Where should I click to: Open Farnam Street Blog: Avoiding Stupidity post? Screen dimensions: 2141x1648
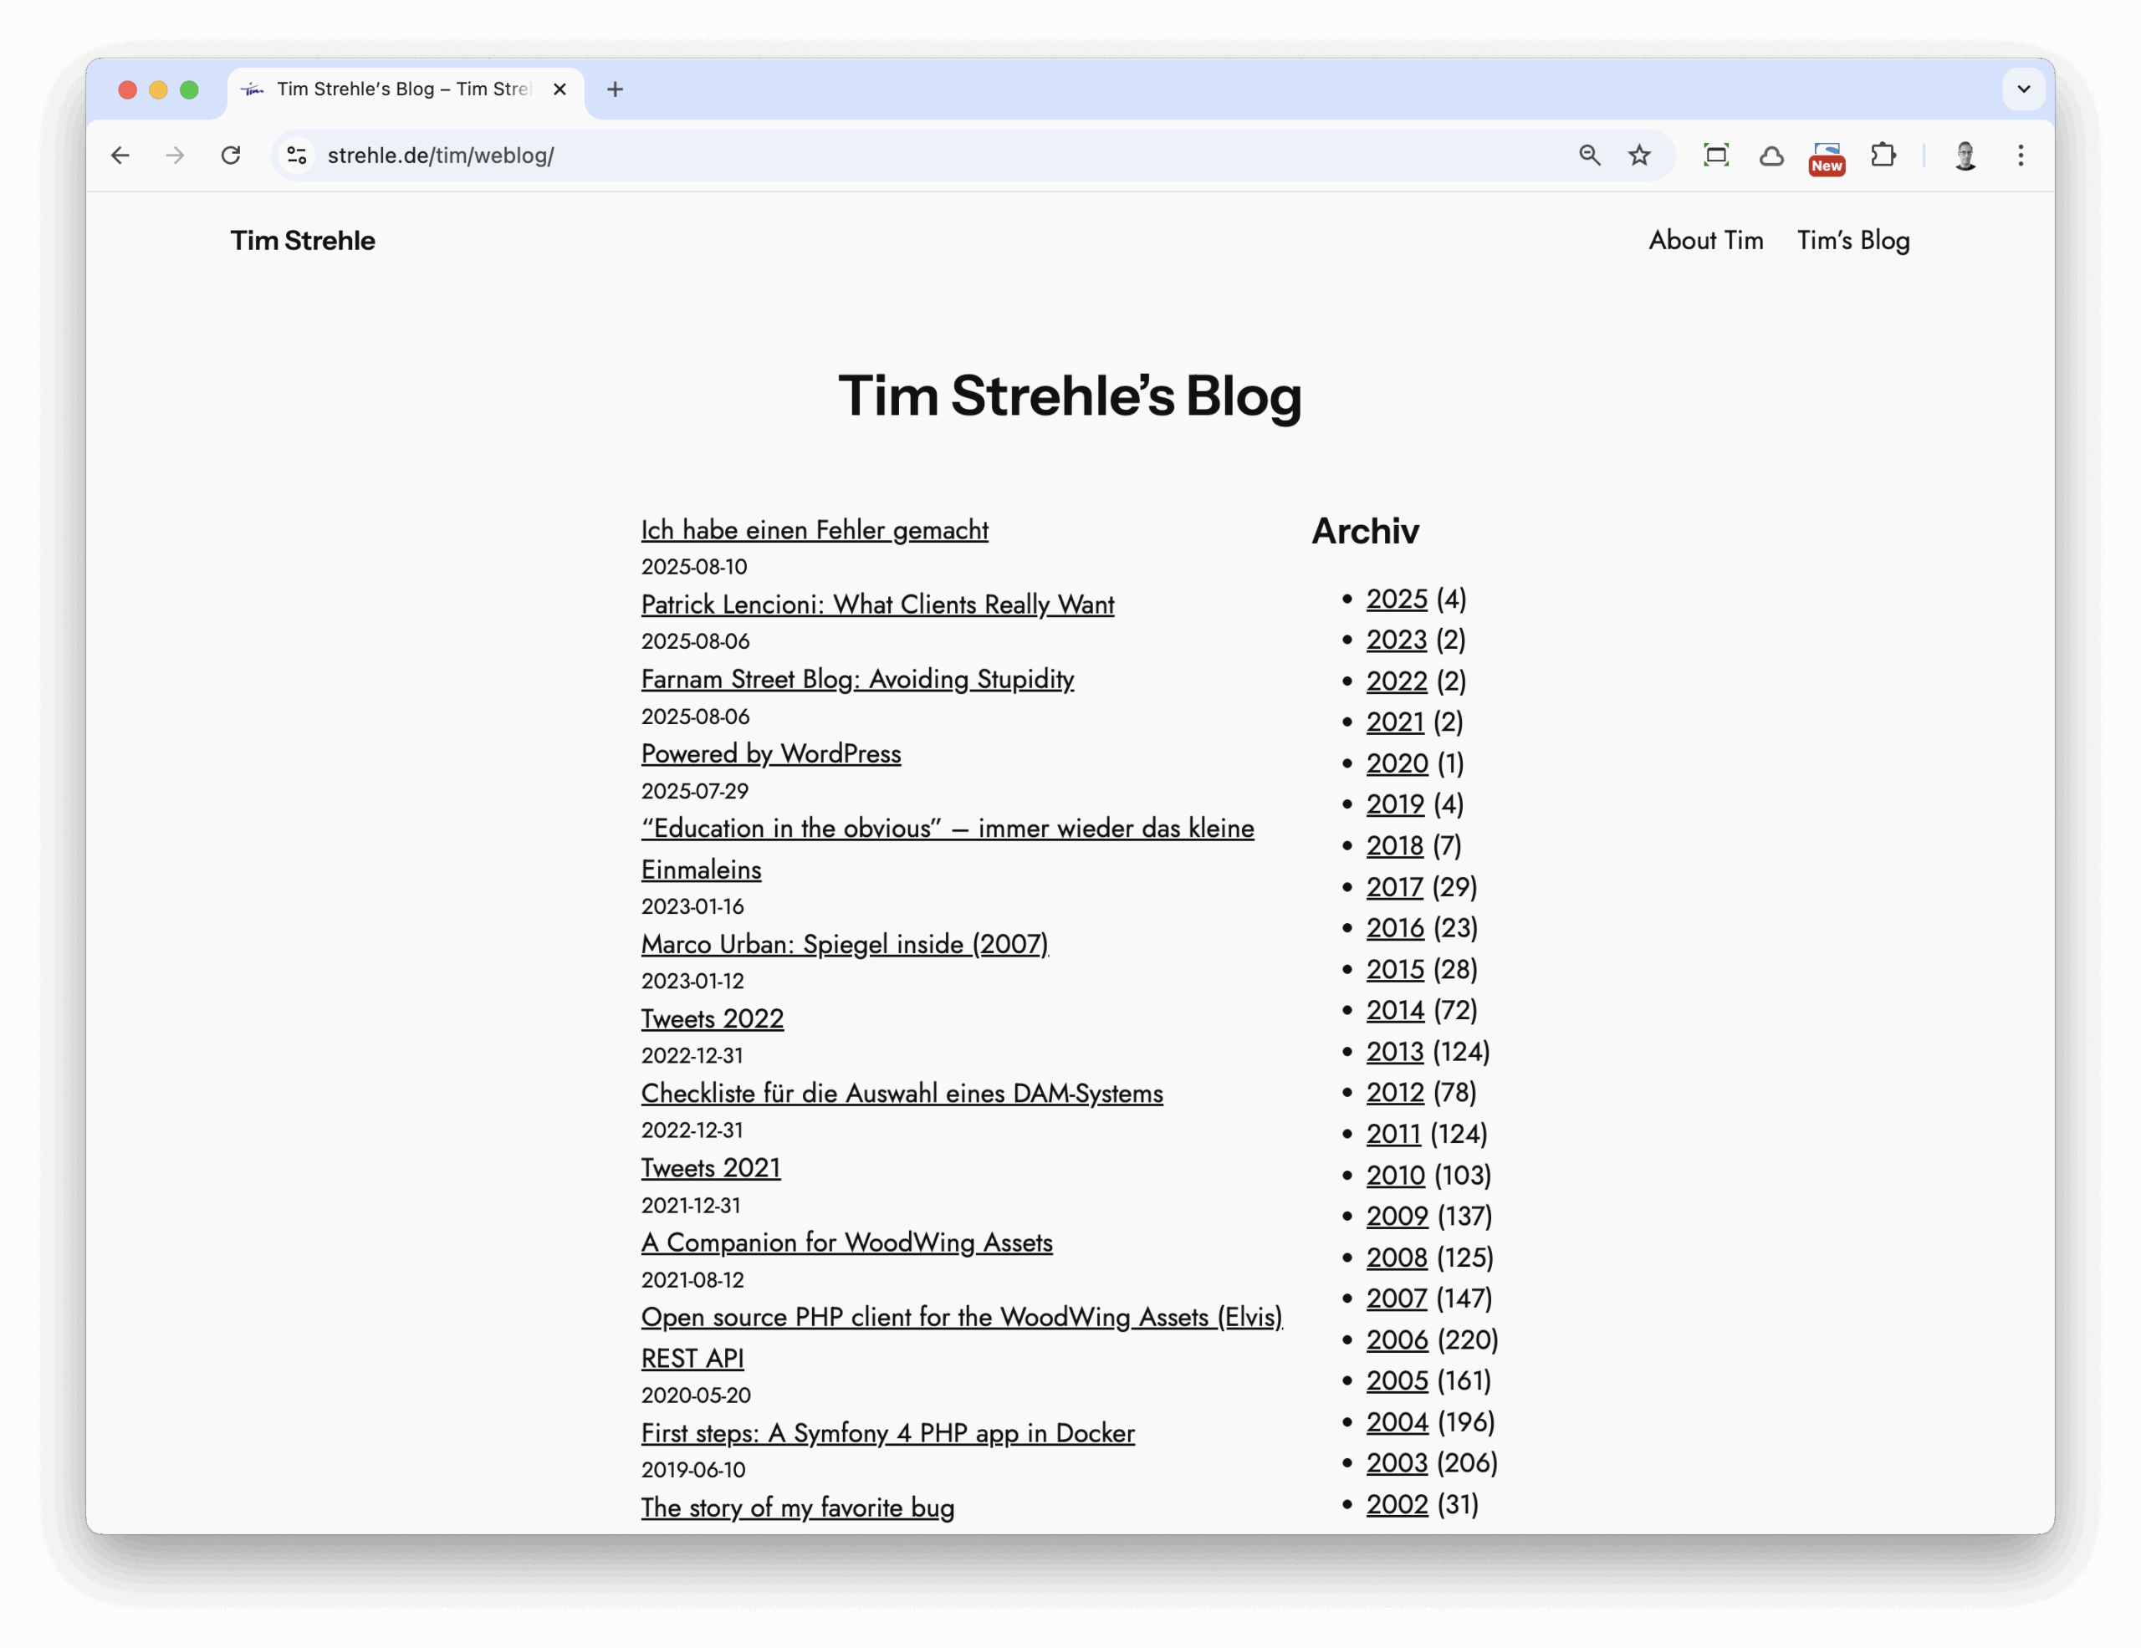[x=856, y=679]
